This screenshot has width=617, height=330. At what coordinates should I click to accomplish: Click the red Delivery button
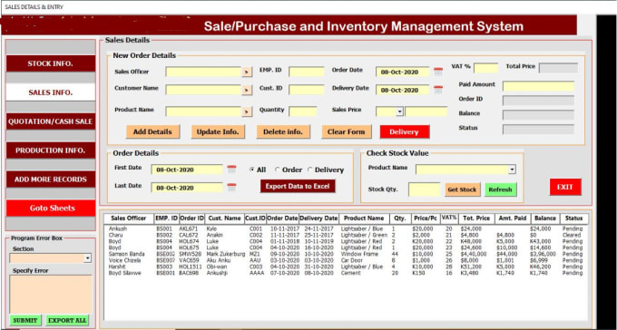[x=405, y=131]
